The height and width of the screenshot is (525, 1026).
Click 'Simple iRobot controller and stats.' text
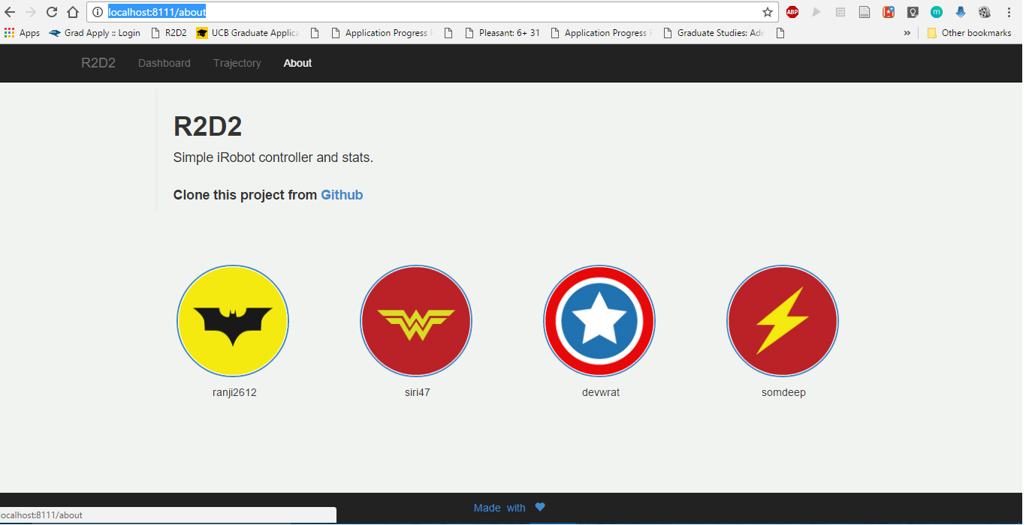[273, 158]
